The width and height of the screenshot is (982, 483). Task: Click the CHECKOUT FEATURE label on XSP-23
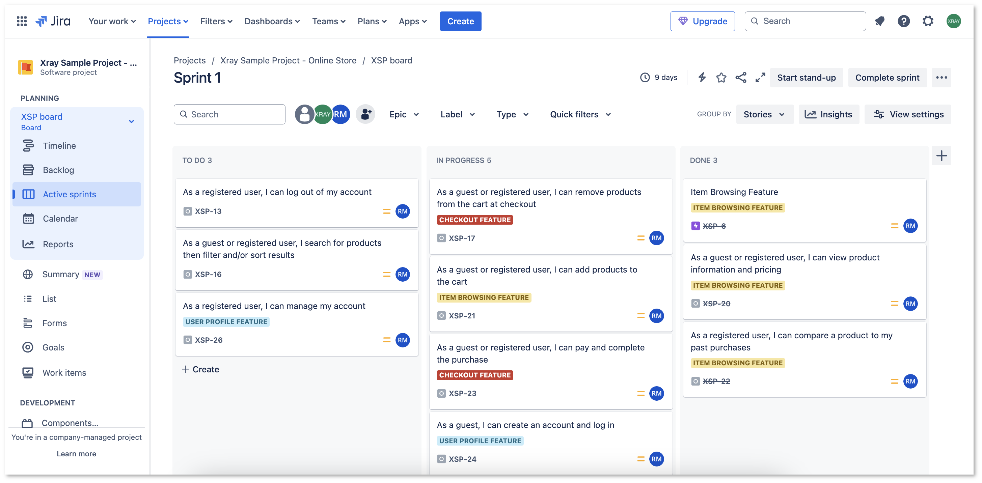coord(474,375)
